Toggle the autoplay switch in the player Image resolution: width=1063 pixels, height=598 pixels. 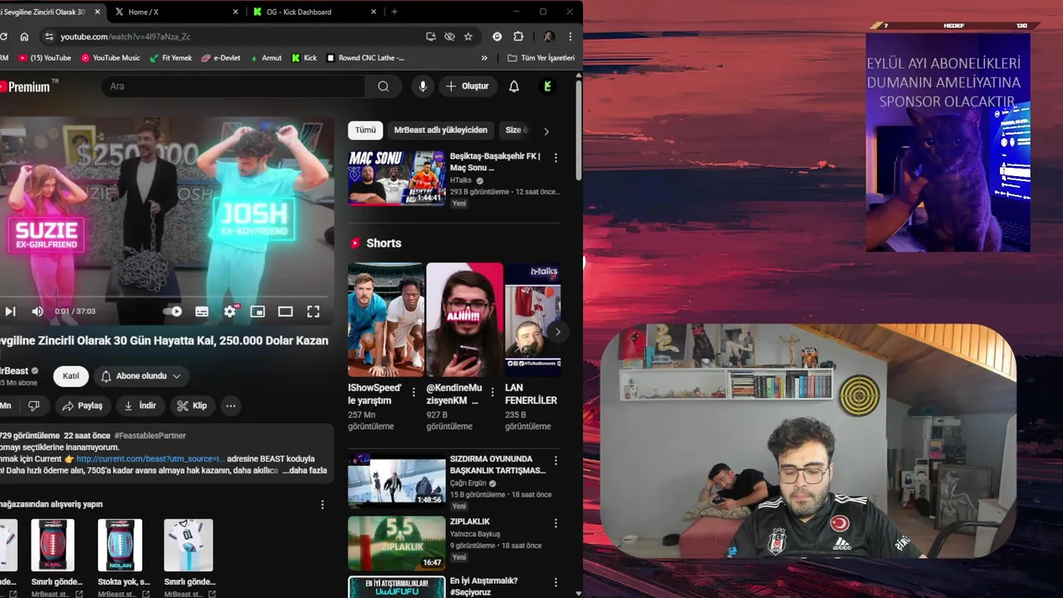click(x=173, y=311)
